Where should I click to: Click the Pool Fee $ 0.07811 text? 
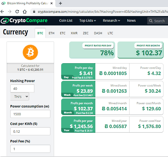coord(82,78)
